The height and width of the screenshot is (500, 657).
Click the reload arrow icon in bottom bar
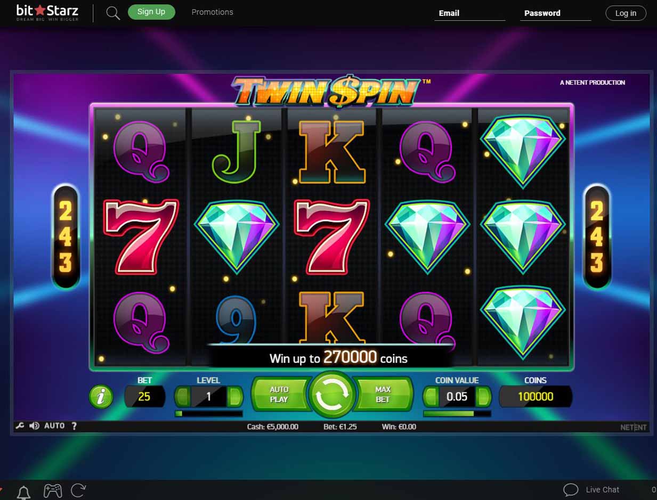(78, 490)
